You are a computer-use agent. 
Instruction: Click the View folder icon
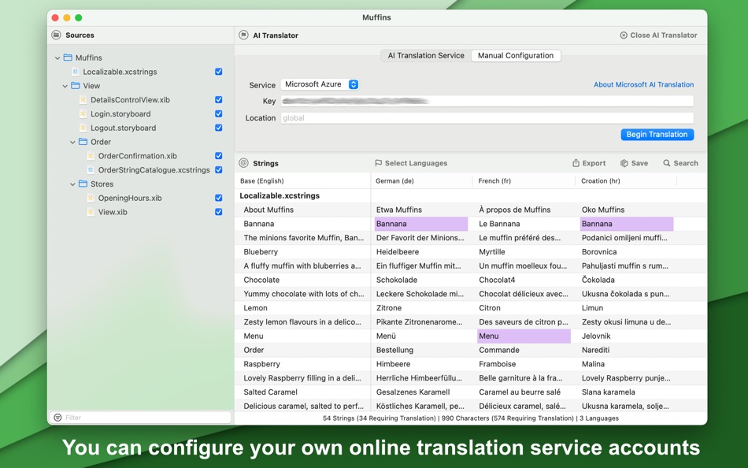click(x=76, y=85)
